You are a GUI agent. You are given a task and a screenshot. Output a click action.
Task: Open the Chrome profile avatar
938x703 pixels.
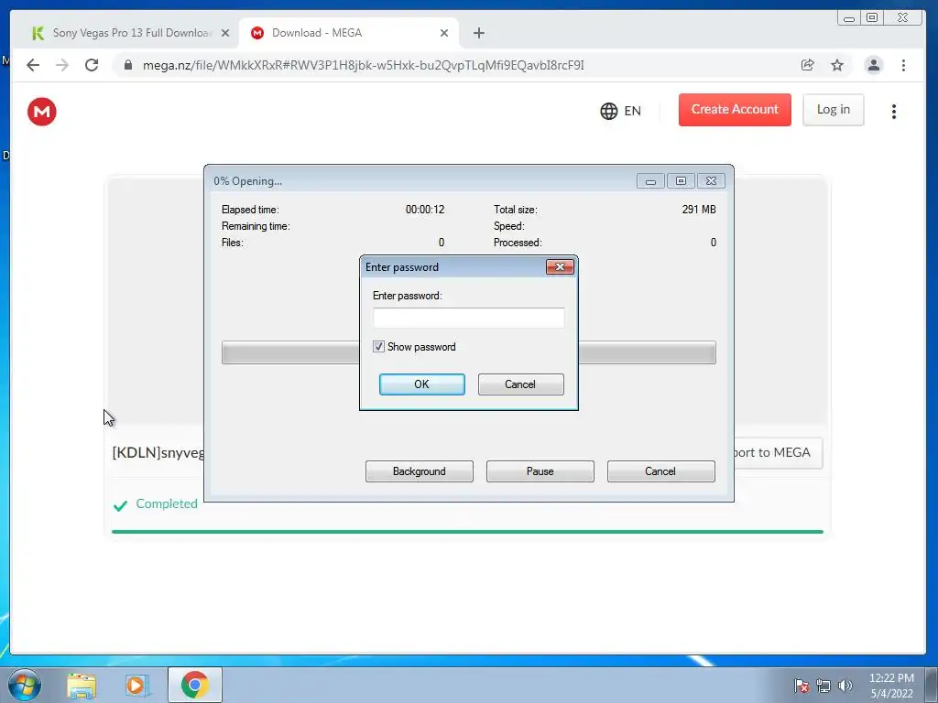coord(874,65)
